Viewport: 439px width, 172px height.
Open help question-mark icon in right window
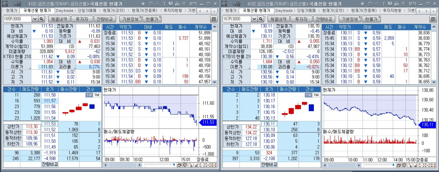390,4
